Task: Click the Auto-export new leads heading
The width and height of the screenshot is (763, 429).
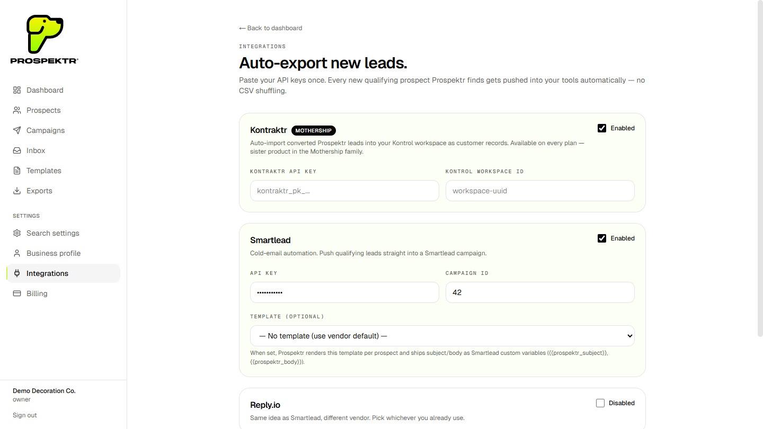Action: pos(323,63)
